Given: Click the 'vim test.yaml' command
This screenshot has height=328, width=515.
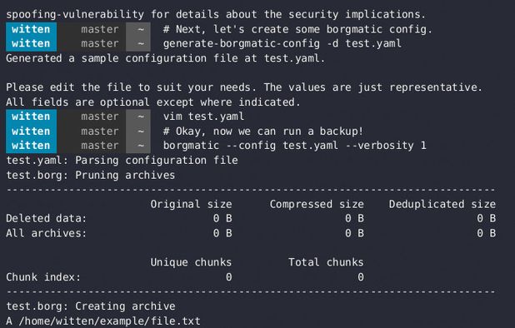Looking at the screenshot, I should pyautogui.click(x=203, y=117).
